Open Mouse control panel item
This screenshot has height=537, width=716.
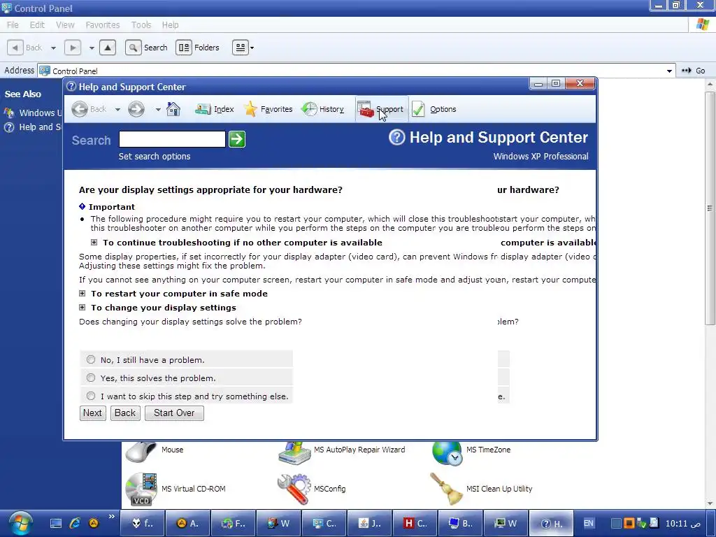(155, 452)
